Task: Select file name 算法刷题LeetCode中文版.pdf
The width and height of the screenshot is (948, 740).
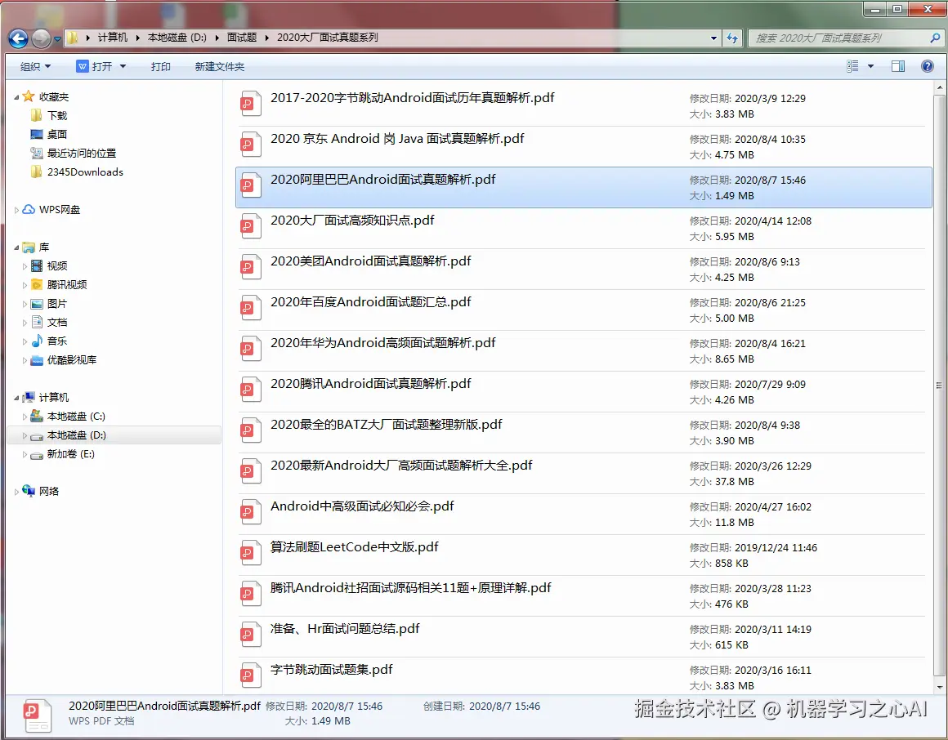Action: tap(355, 547)
